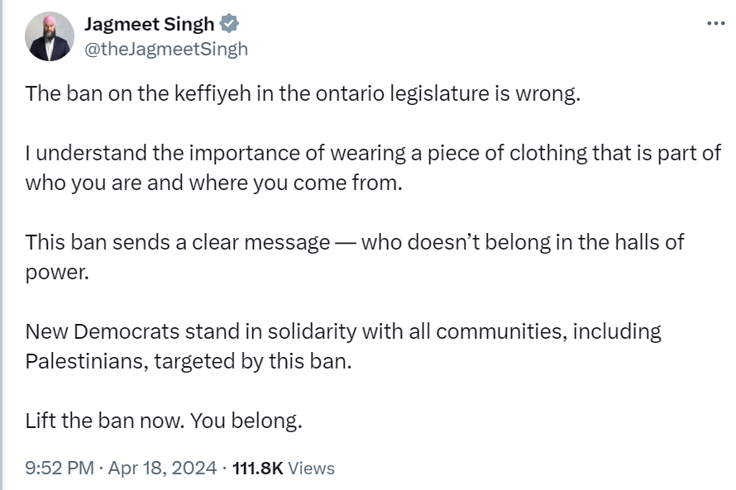
Task: Open the 111.8K Views count
Action: 284,468
